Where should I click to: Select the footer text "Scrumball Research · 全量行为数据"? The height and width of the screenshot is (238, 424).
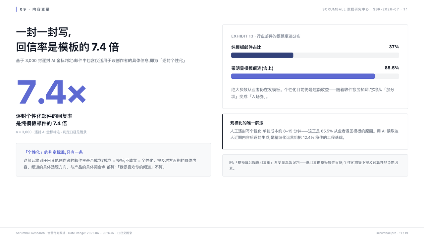[x=74, y=233]
